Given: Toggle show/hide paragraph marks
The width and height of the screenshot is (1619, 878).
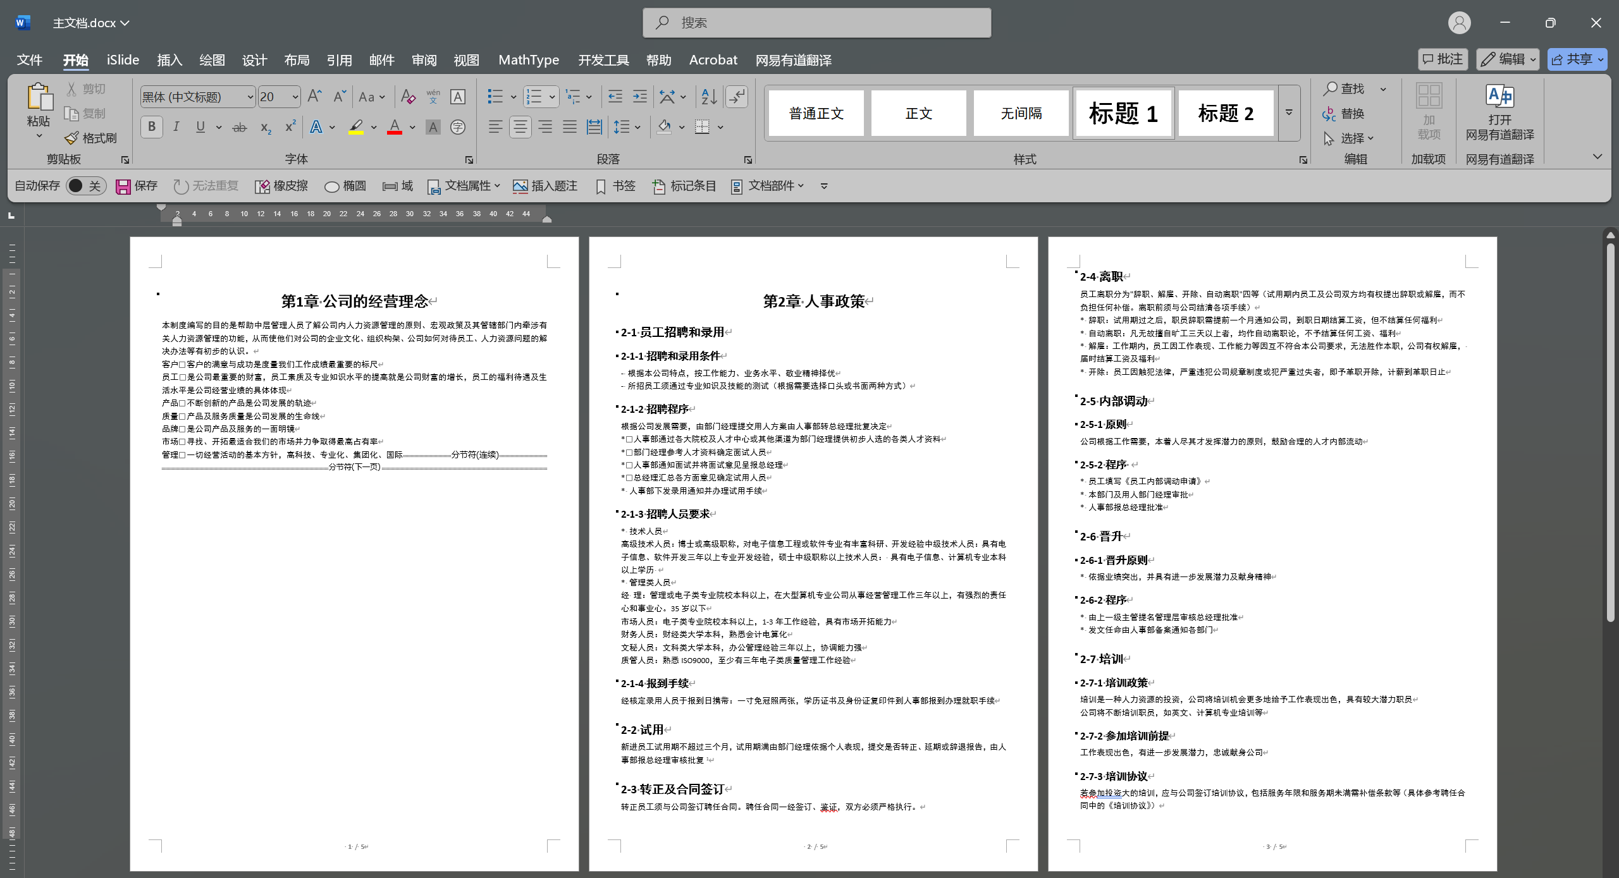Looking at the screenshot, I should coord(737,97).
